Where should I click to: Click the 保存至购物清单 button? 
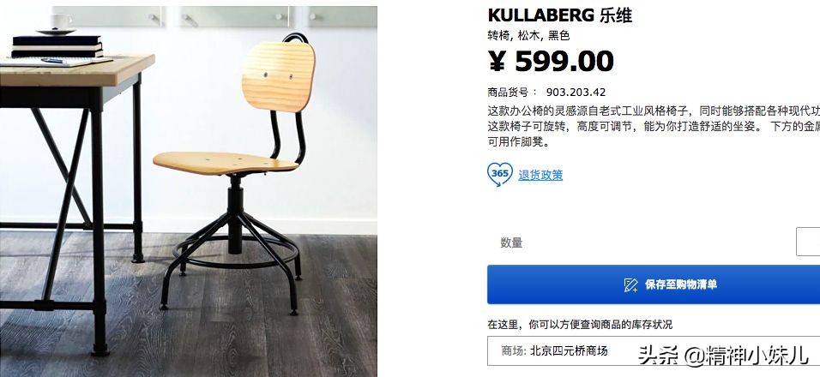pos(654,284)
